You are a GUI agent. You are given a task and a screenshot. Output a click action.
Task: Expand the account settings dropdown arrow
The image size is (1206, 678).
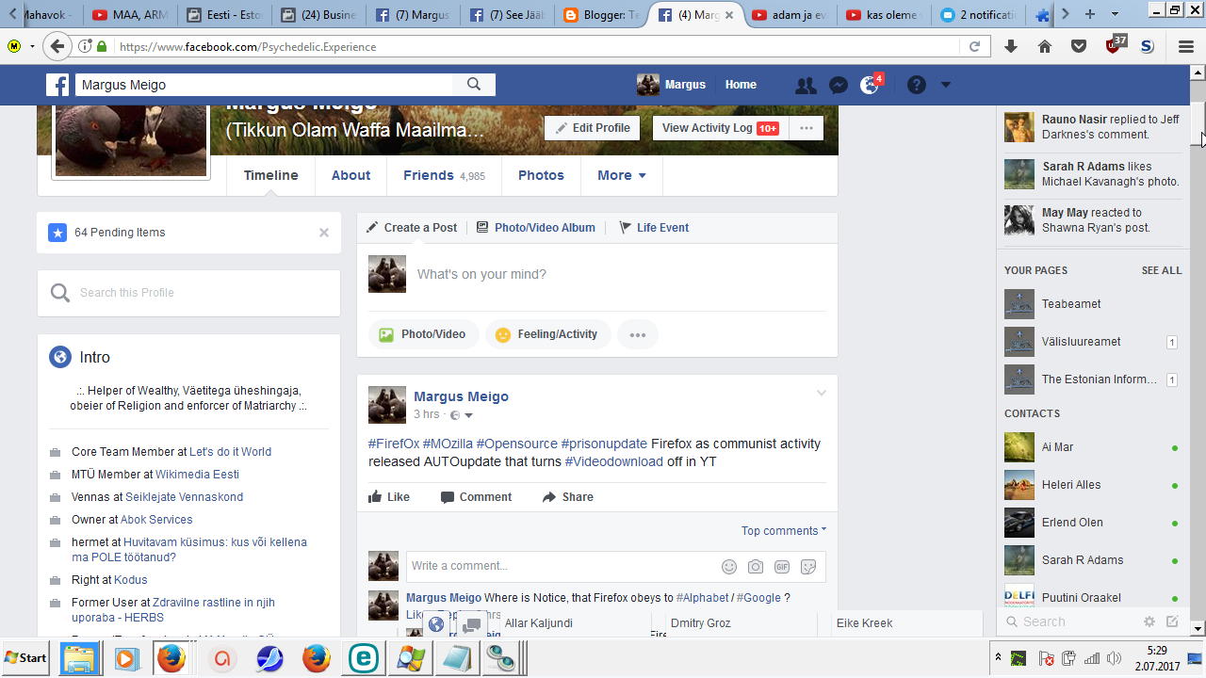pyautogui.click(x=946, y=85)
